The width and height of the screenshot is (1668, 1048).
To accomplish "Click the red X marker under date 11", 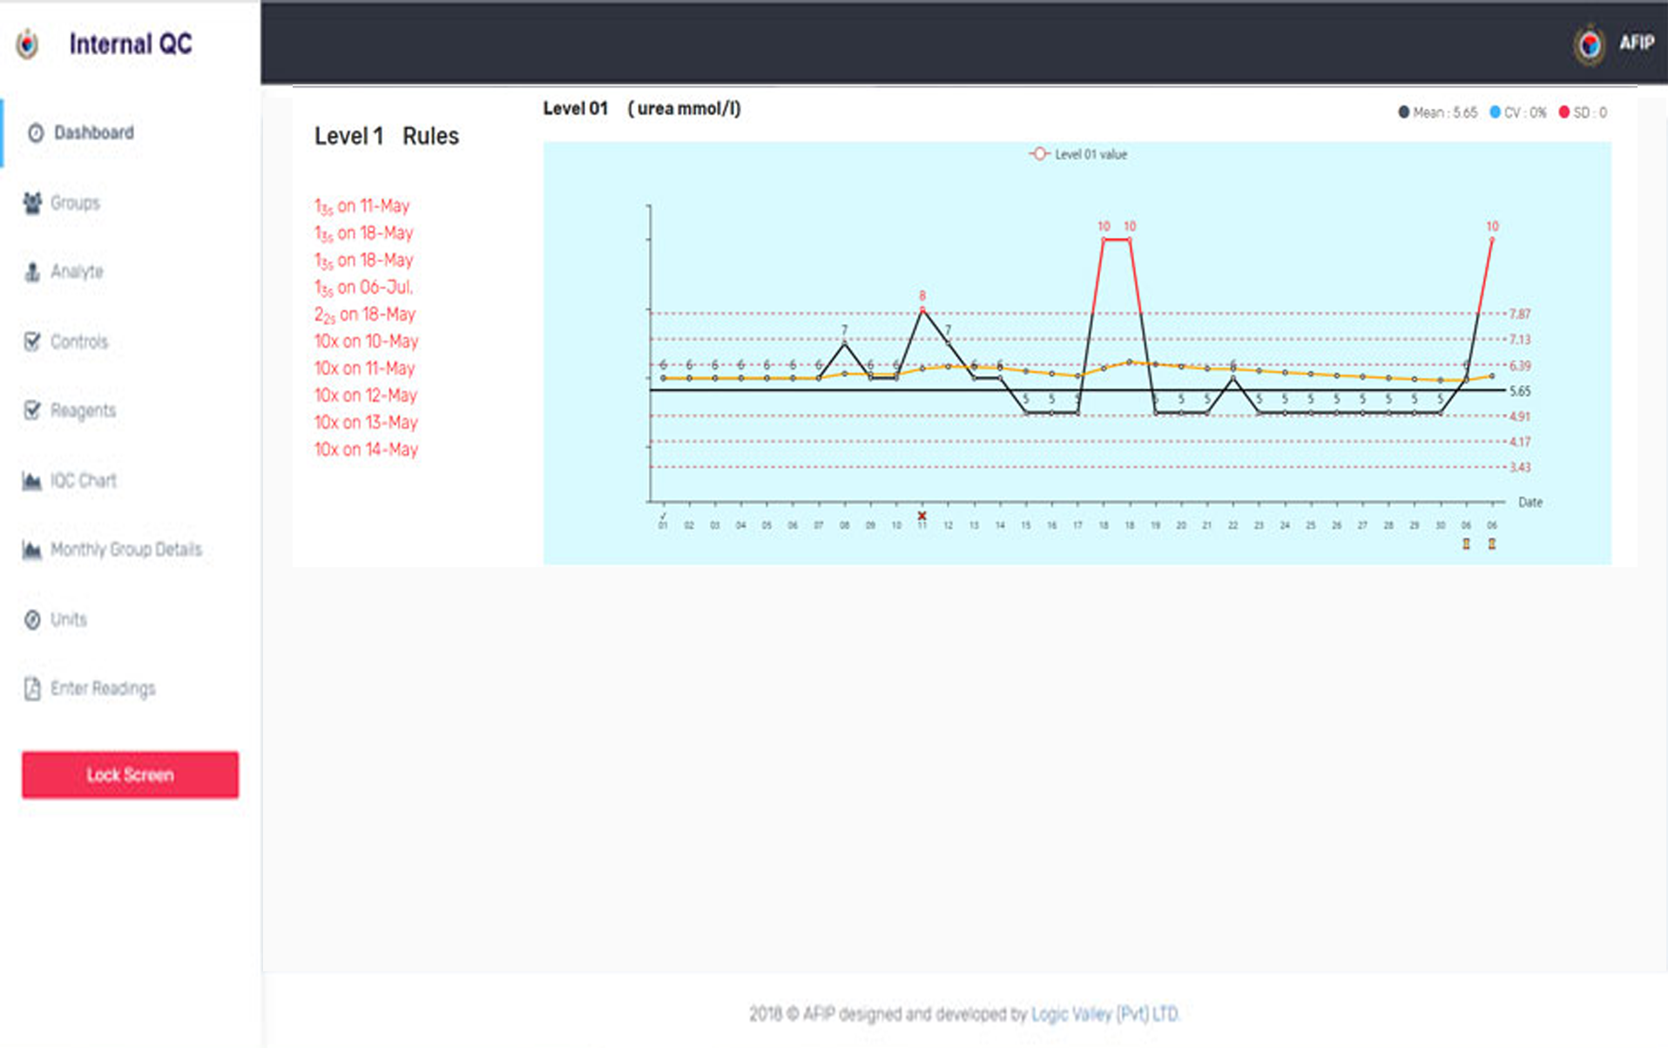I will (922, 516).
